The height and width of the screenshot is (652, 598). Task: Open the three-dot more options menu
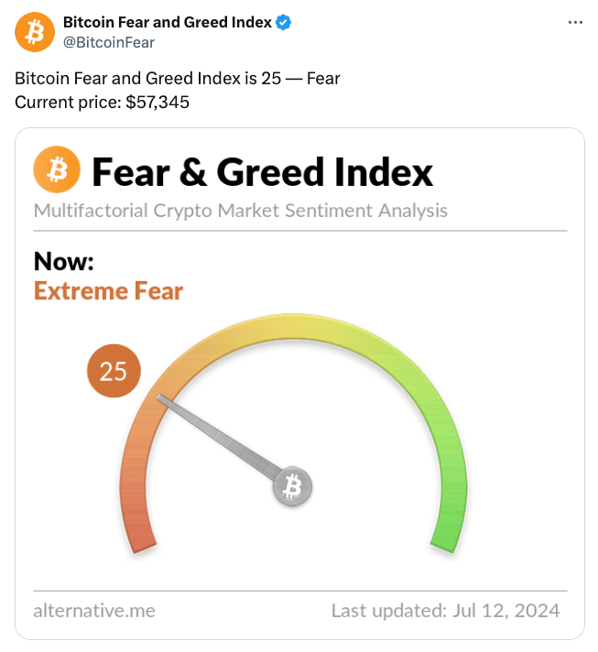[575, 22]
